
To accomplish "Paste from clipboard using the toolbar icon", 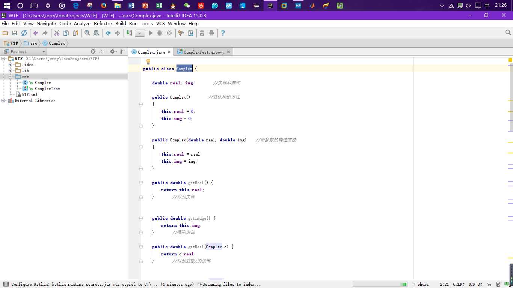I will (75, 33).
